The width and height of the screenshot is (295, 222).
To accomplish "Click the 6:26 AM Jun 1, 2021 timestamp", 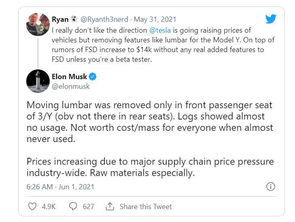I will (x=60, y=187).
